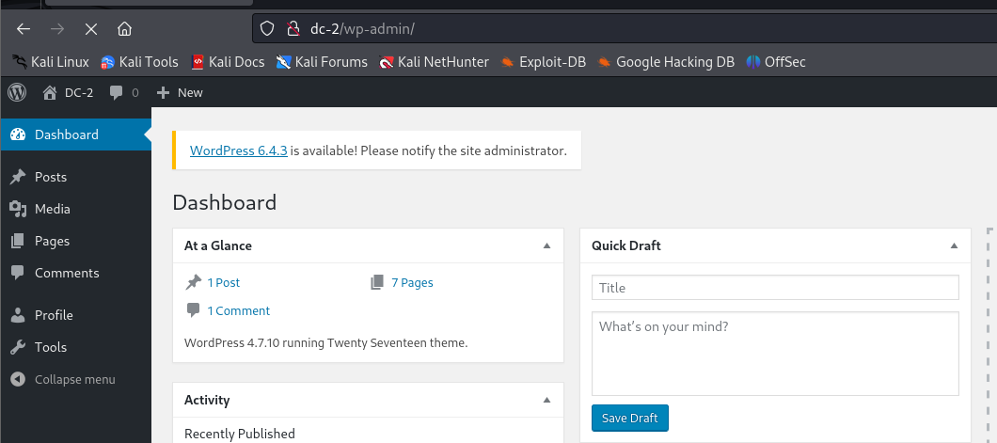Focus the What's on your mind textarea

775,354
